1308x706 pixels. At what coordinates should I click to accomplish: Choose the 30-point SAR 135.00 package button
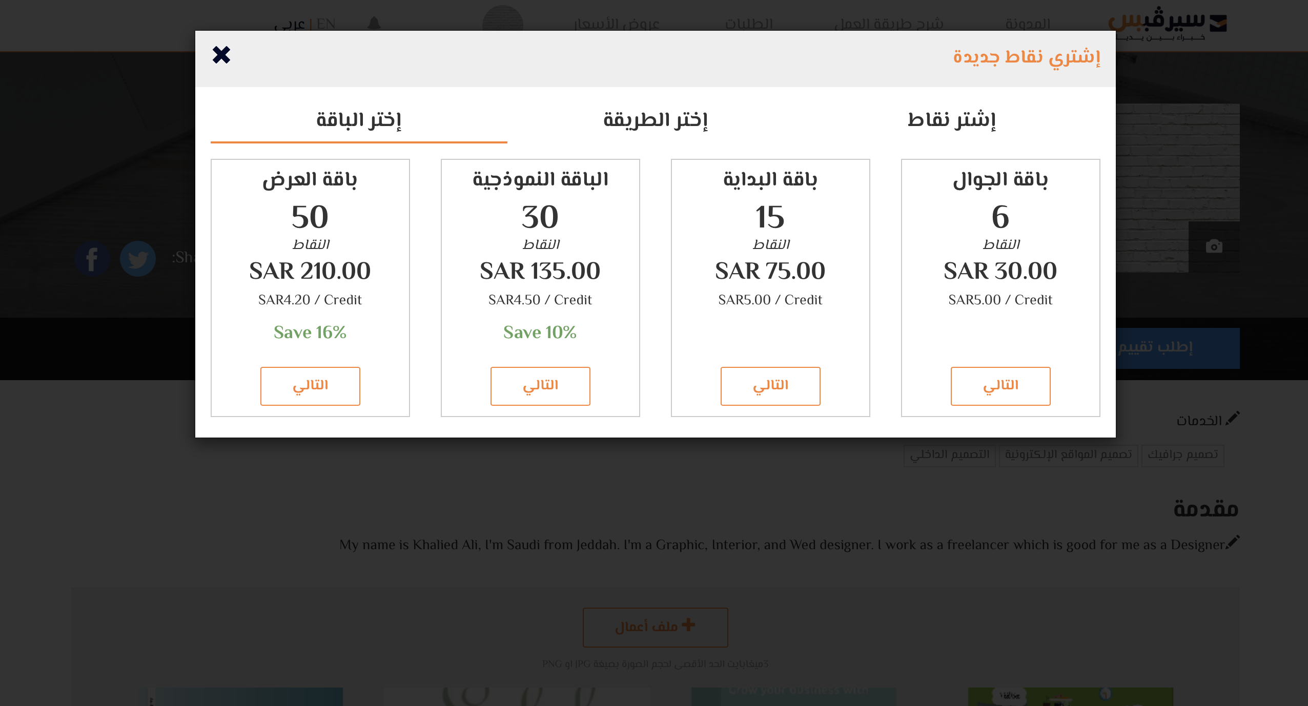tap(540, 386)
